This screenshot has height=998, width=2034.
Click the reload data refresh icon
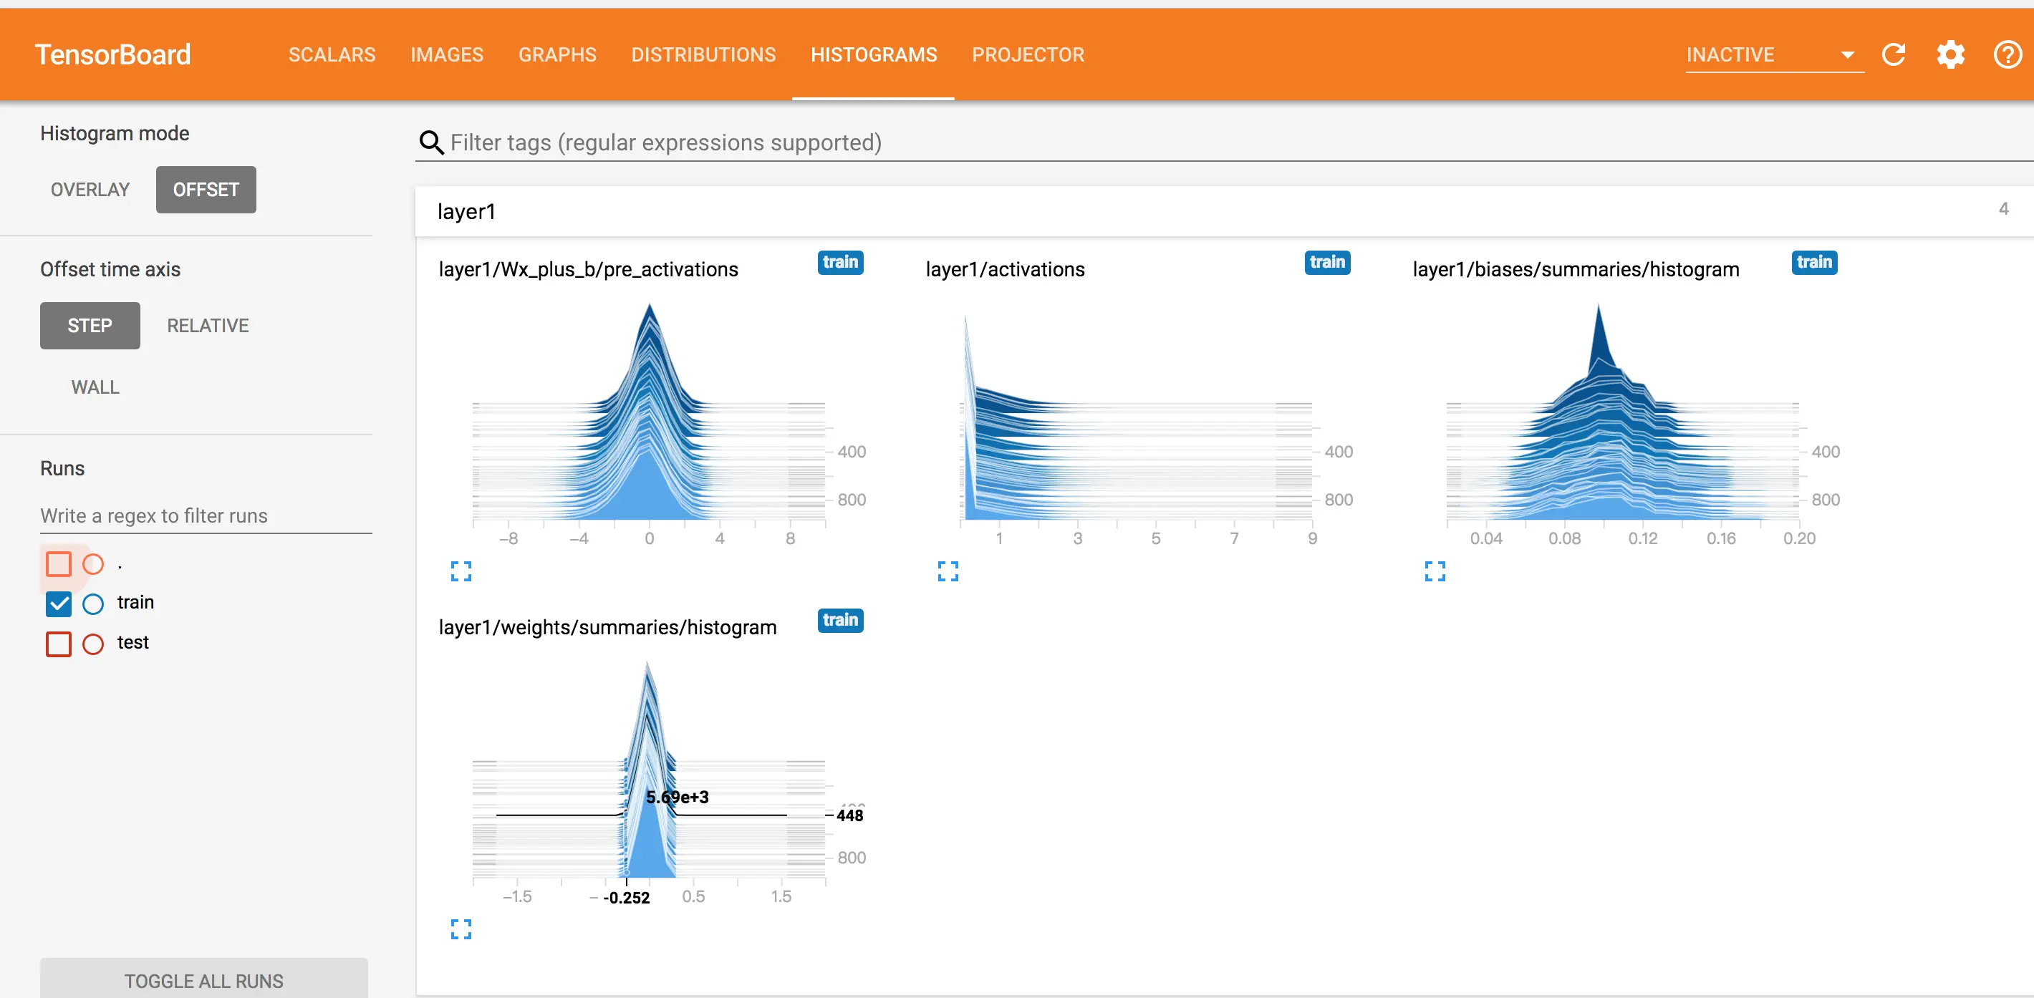click(x=1894, y=54)
